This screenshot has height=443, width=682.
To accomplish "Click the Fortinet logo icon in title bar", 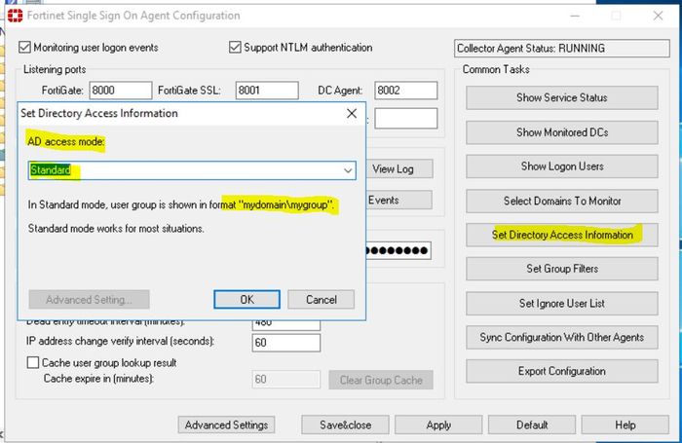I will tap(16, 16).
